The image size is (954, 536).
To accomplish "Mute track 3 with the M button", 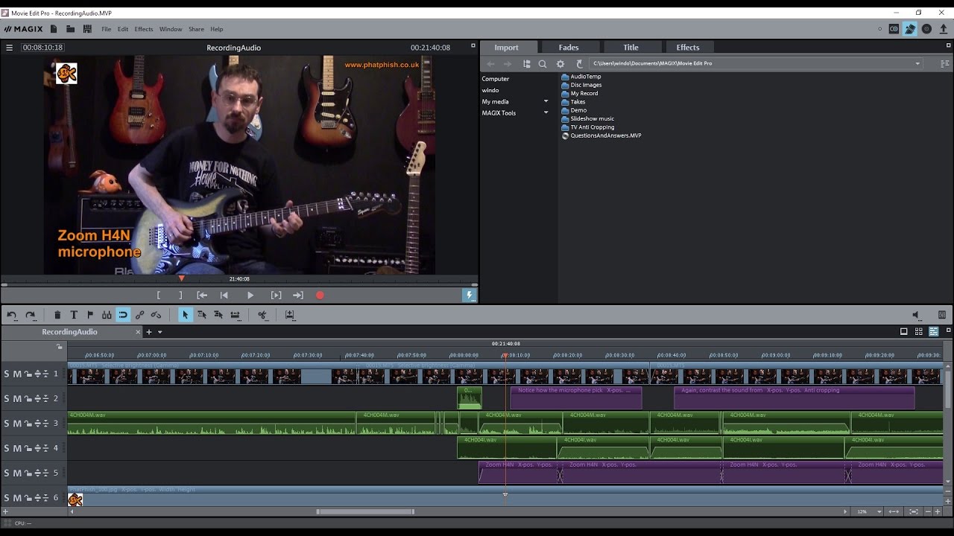I will [17, 424].
